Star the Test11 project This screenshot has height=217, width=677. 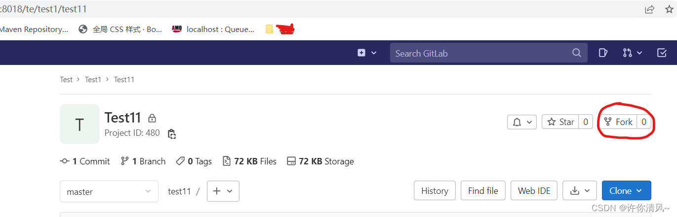(560, 122)
